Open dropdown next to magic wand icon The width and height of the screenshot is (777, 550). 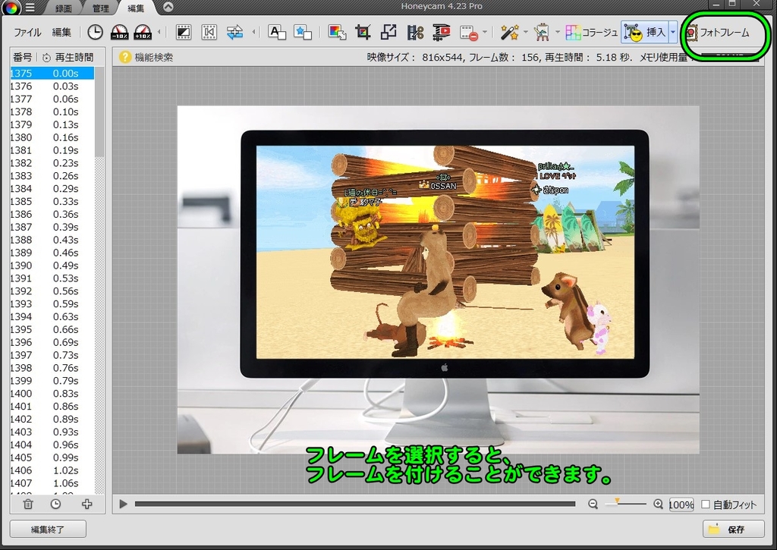pos(525,32)
